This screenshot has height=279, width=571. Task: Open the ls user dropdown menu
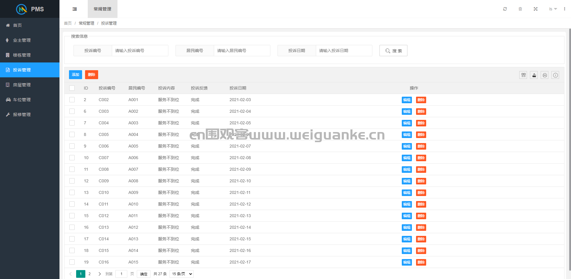(553, 9)
